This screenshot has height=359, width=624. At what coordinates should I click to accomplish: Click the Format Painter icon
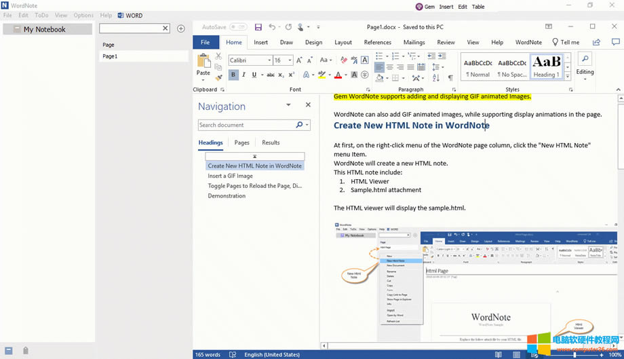click(x=218, y=77)
